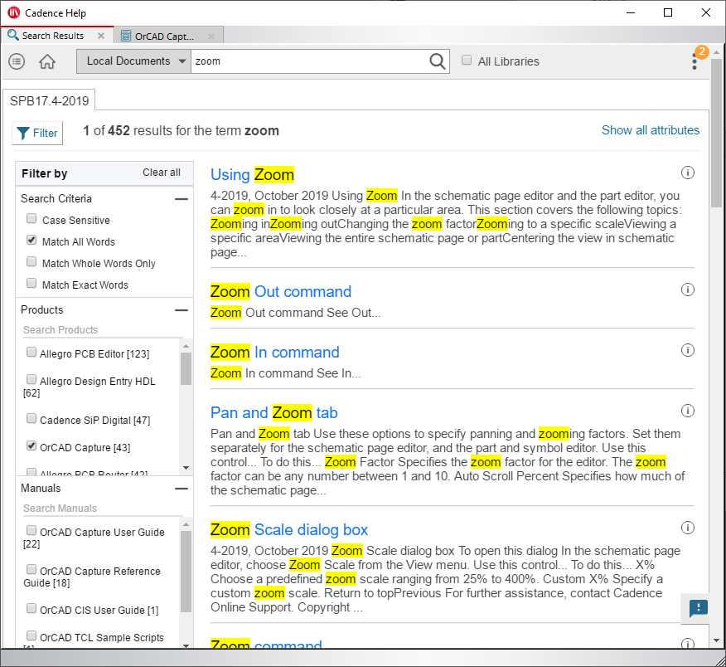Viewport: 726px width, 667px height.
Task: Open the Local Documents dropdown
Action: pyautogui.click(x=133, y=61)
